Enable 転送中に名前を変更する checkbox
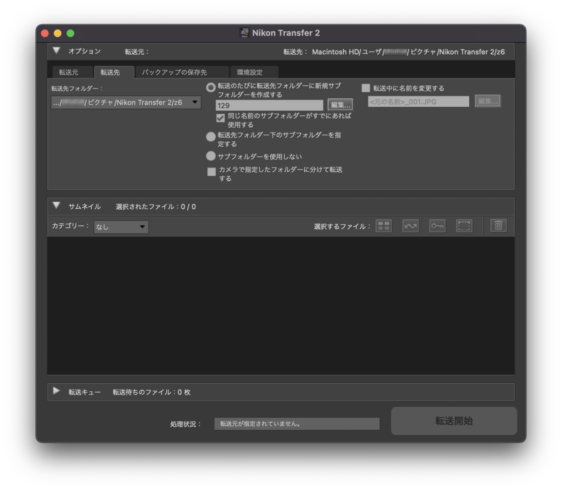Viewport: 562px width, 490px height. click(x=366, y=88)
